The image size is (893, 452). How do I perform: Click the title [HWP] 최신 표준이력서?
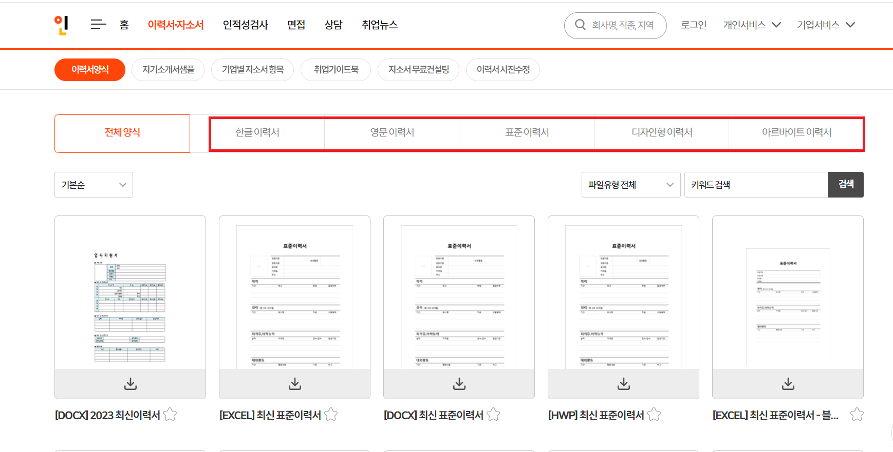pos(596,415)
